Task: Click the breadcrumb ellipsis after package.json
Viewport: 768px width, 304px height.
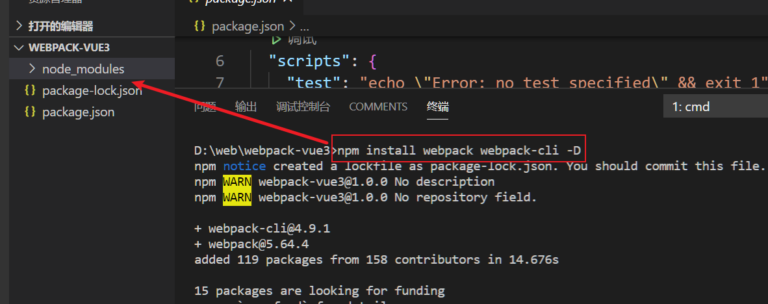Action: pyautogui.click(x=303, y=26)
